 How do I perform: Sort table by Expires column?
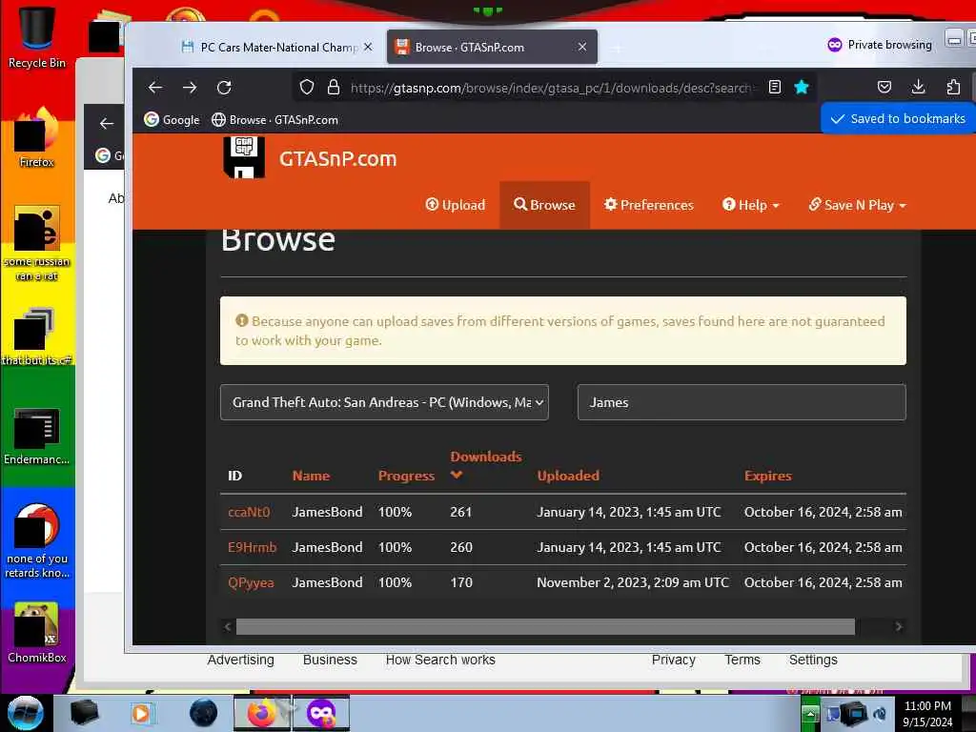768,476
